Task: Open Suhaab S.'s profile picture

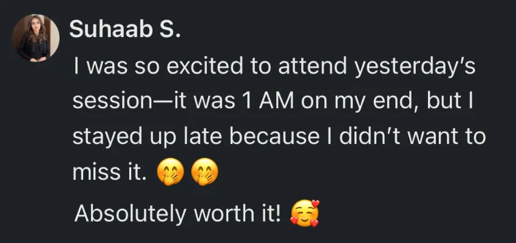Action: tap(36, 38)
